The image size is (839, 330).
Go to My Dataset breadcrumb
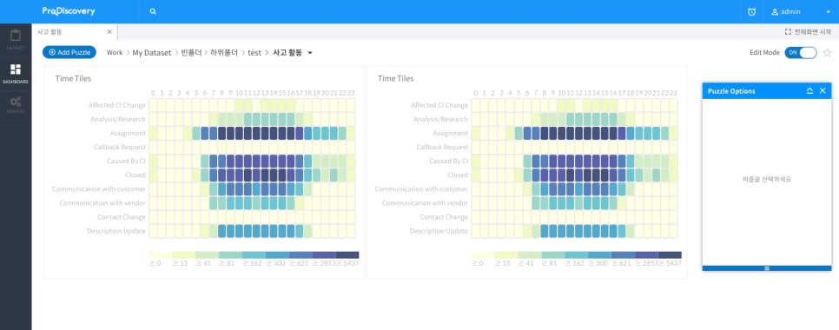(152, 53)
